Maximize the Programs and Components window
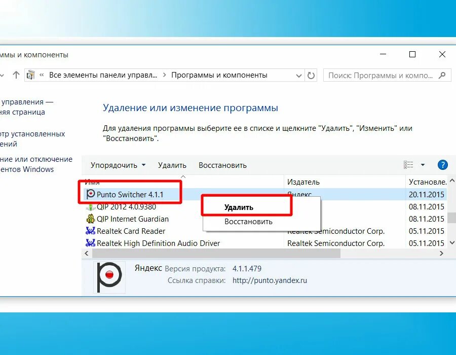Viewport: 456px width, 355px height. (412, 54)
